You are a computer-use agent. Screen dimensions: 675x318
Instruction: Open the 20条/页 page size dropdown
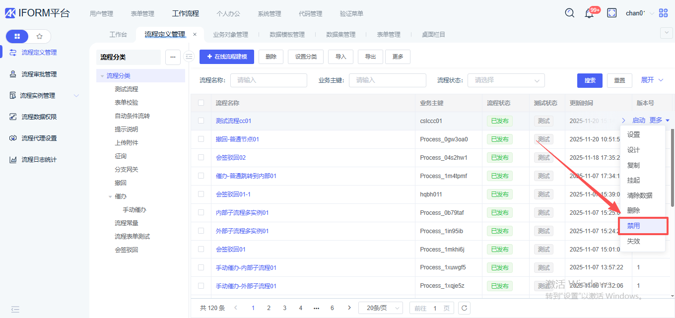(x=380, y=308)
